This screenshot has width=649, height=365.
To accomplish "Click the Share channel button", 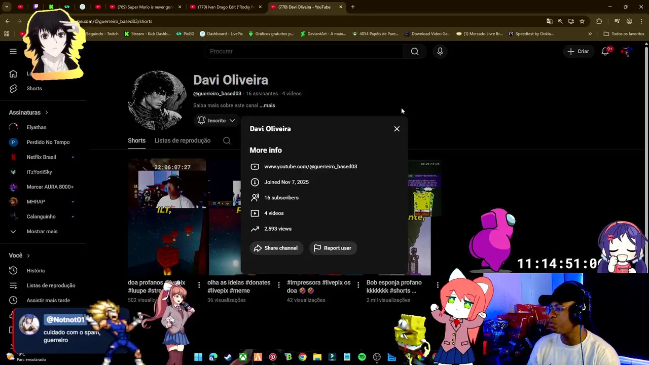I will tap(276, 248).
